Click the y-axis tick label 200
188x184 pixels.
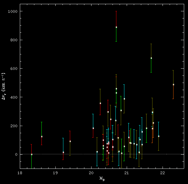coord(14,126)
